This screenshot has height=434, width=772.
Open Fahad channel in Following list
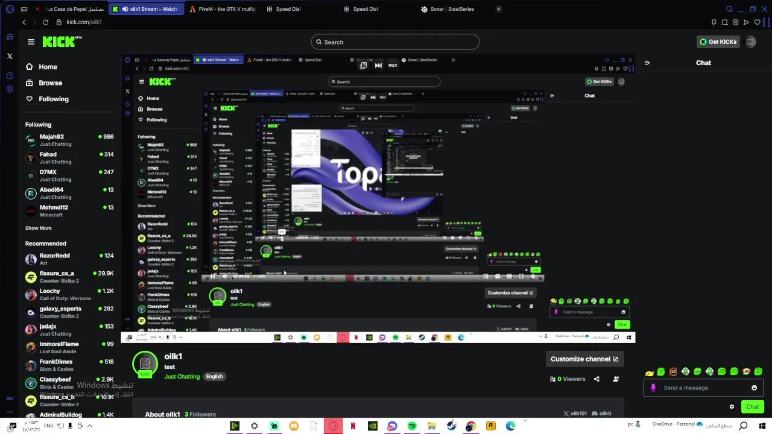69,158
